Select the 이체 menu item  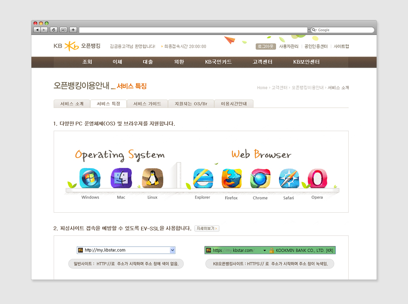pyautogui.click(x=117, y=62)
